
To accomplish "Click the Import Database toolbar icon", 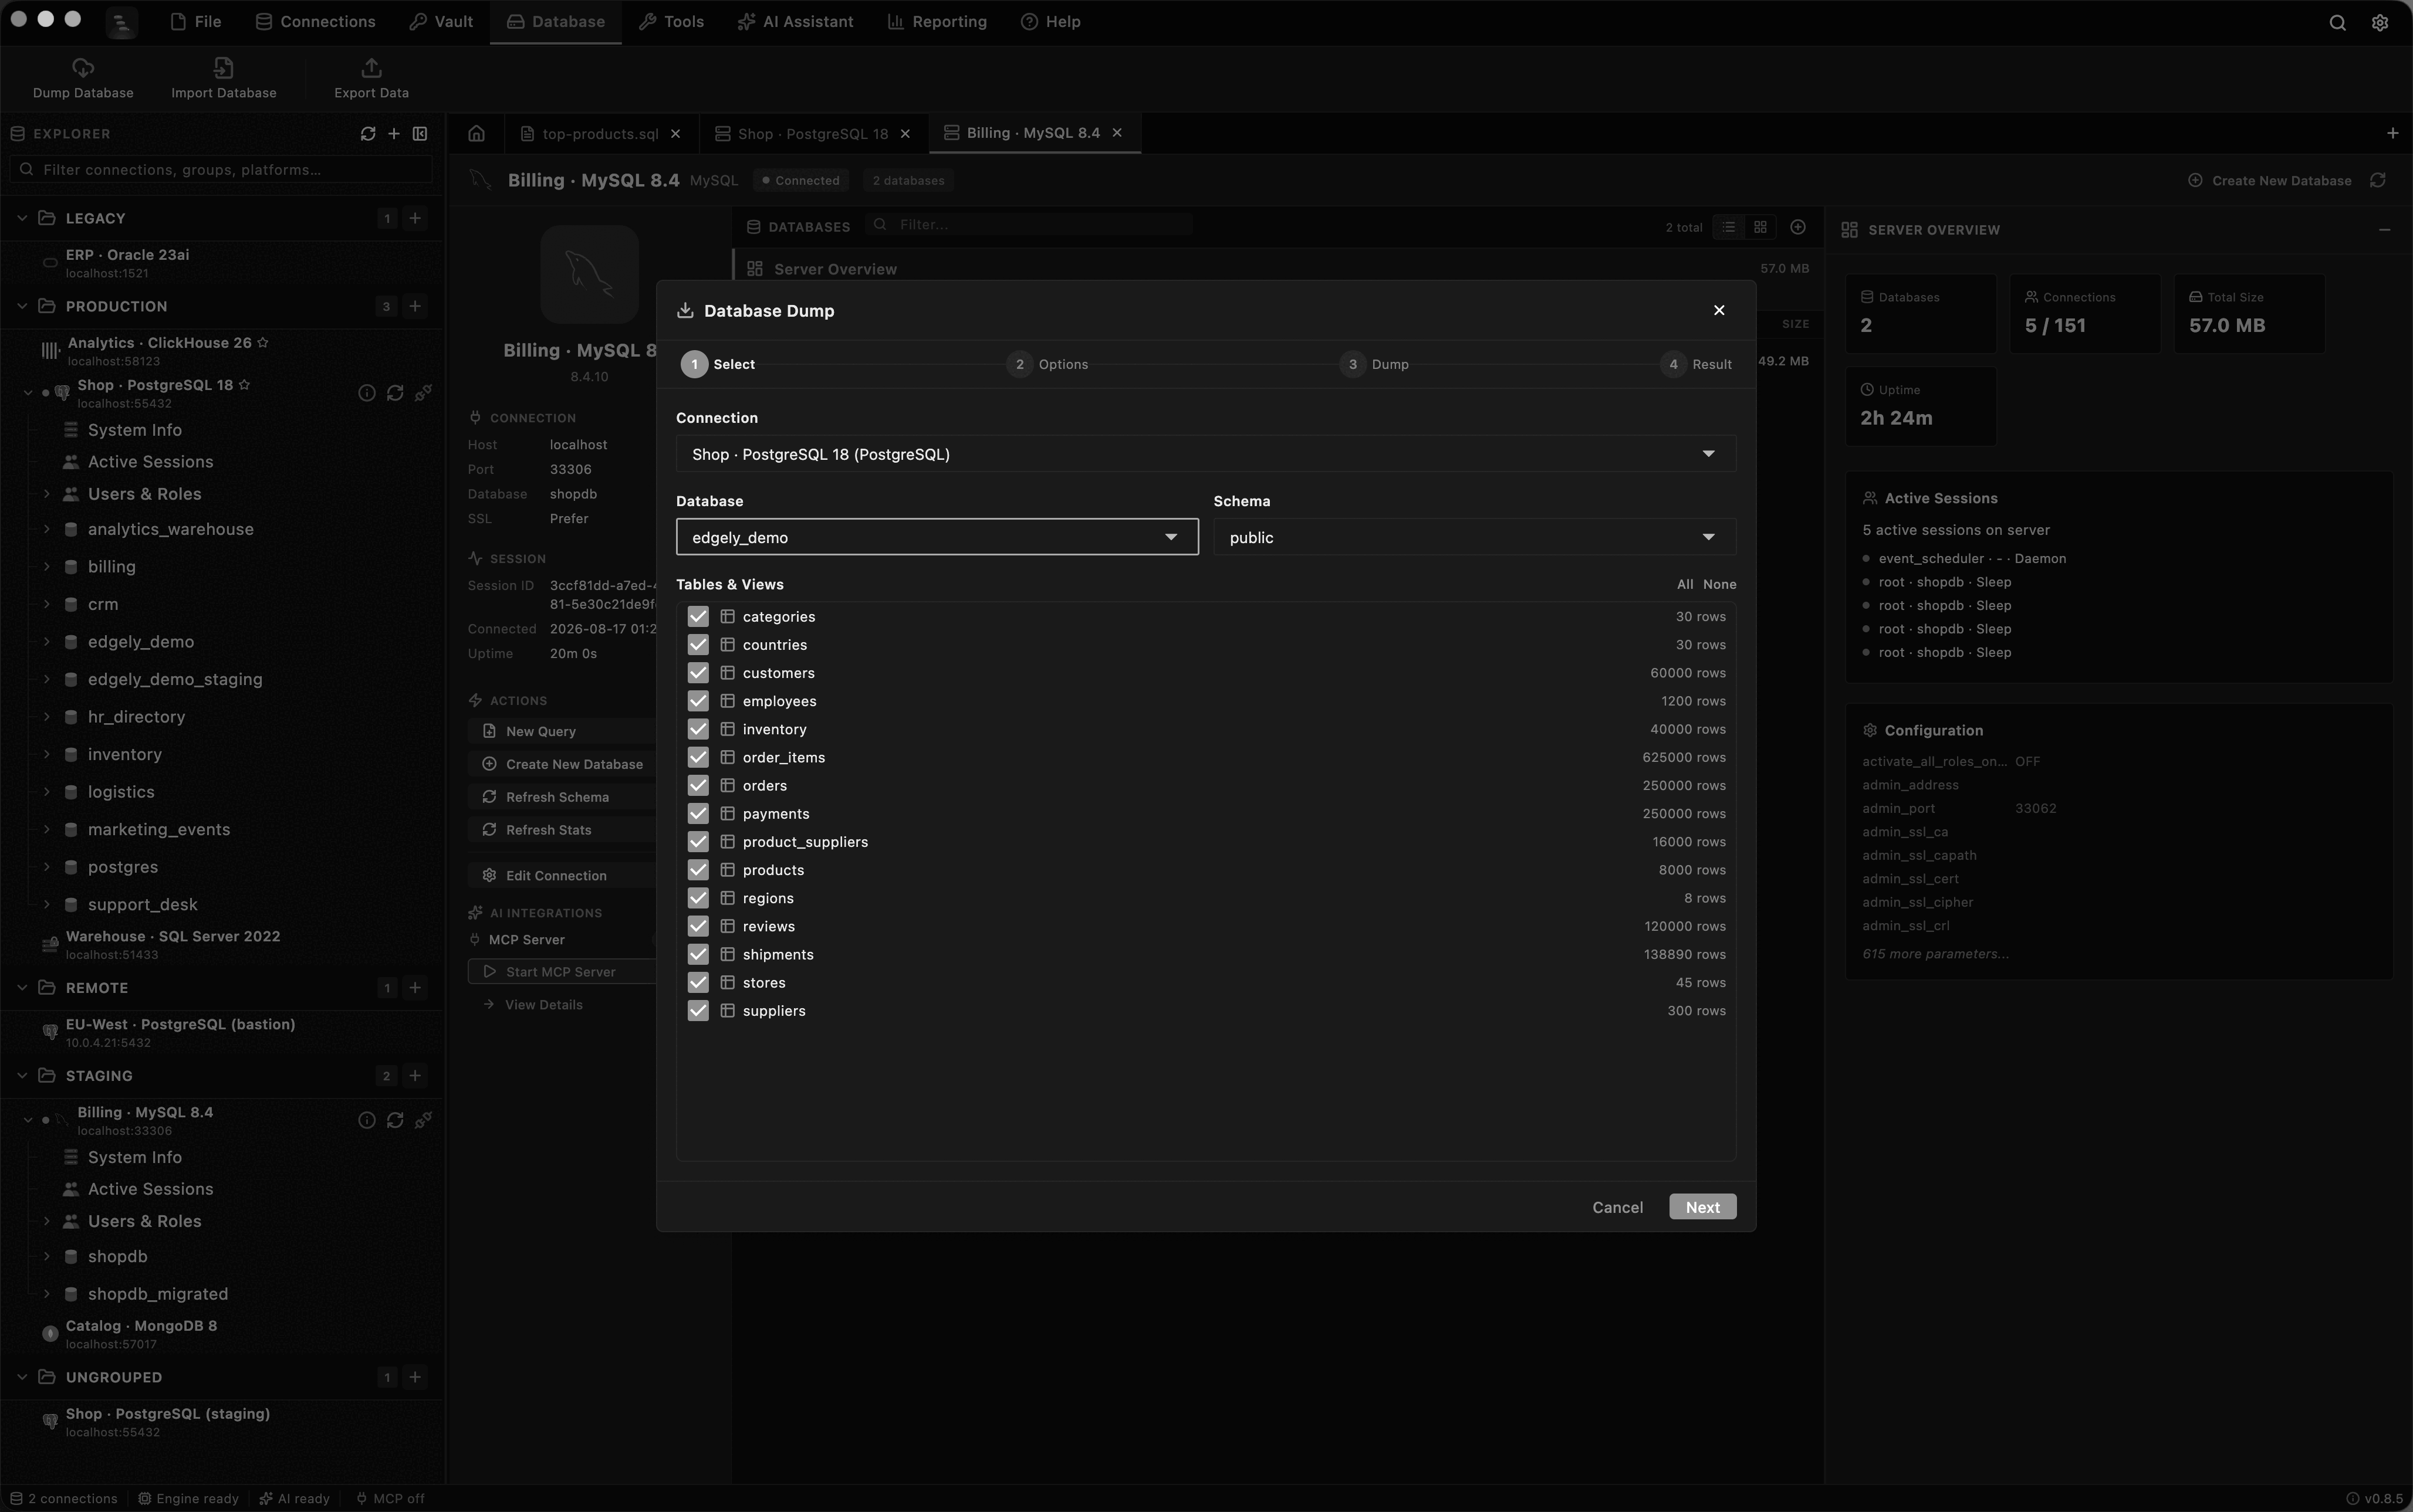I will pyautogui.click(x=223, y=68).
